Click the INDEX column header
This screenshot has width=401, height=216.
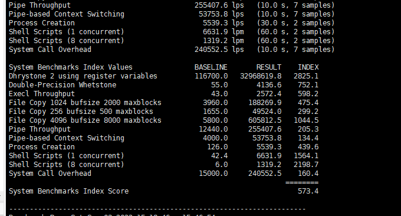pyautogui.click(x=308, y=67)
